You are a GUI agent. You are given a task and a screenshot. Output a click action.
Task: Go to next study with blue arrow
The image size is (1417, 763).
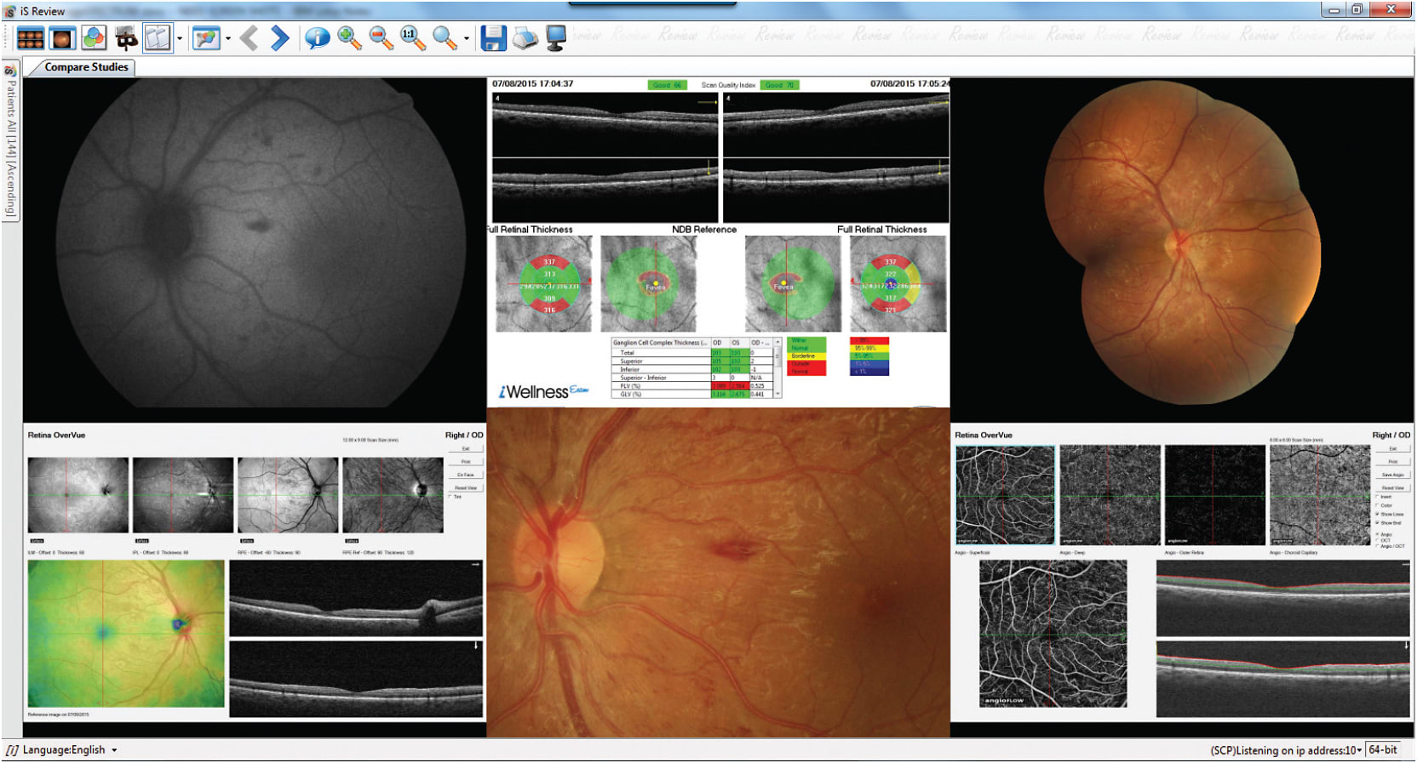pos(279,38)
